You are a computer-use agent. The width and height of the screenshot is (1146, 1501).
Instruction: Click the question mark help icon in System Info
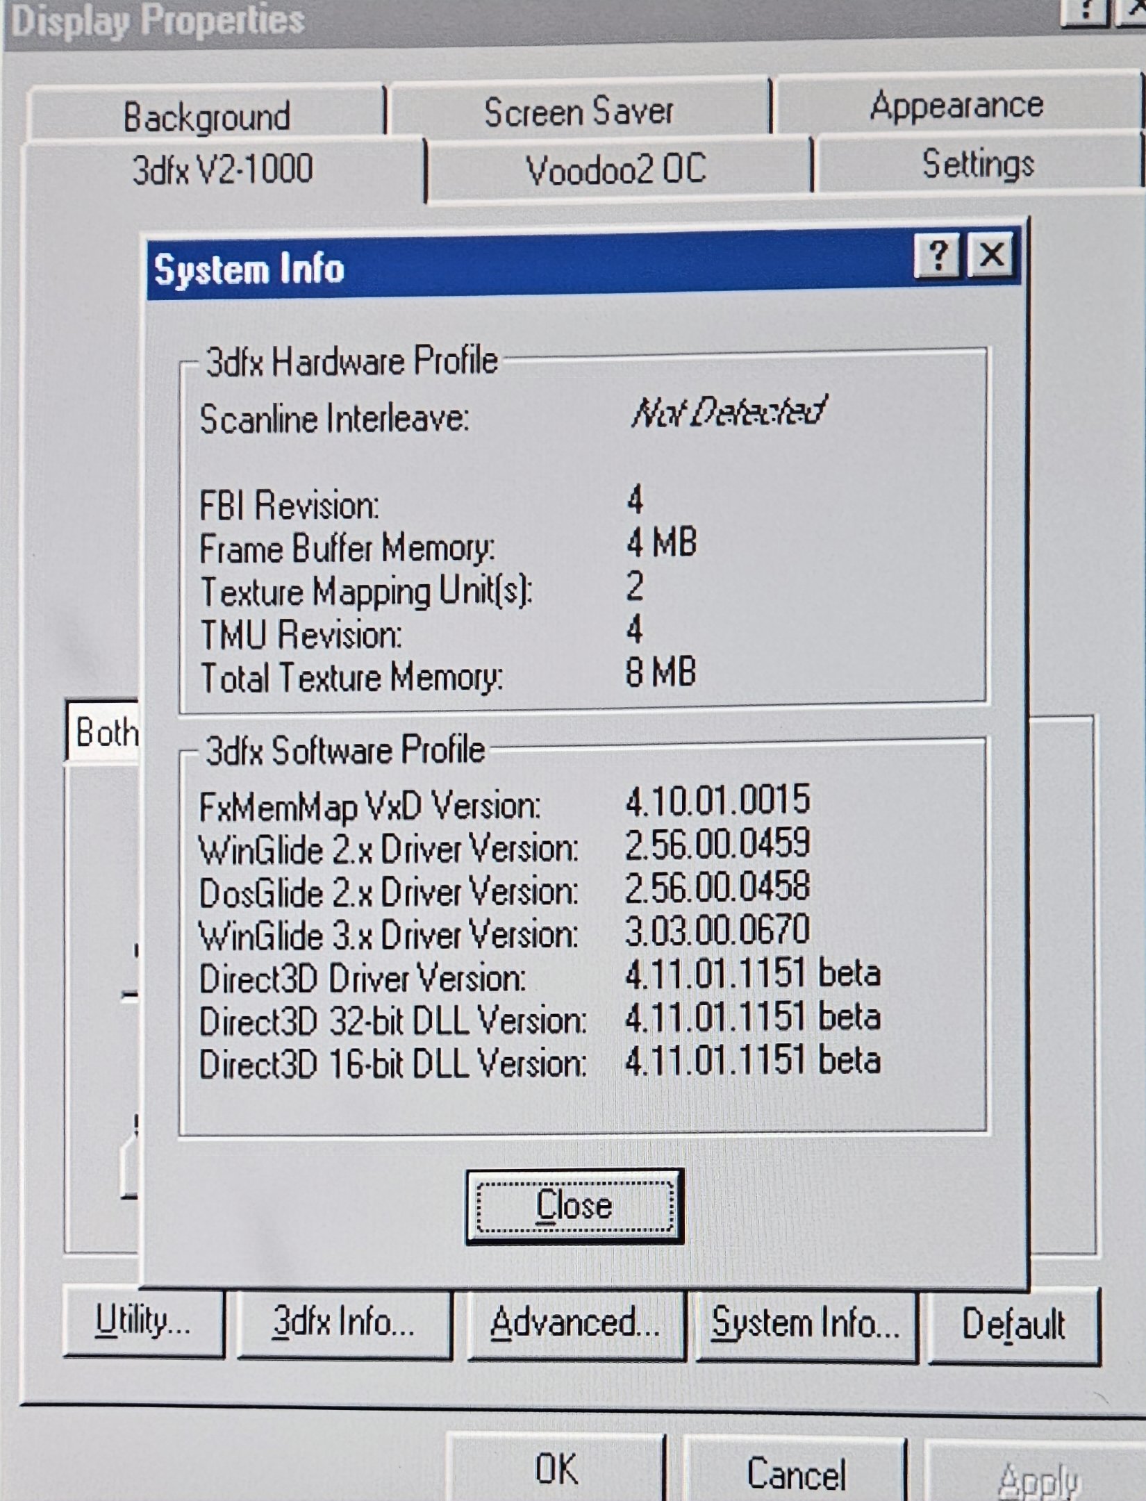(938, 256)
